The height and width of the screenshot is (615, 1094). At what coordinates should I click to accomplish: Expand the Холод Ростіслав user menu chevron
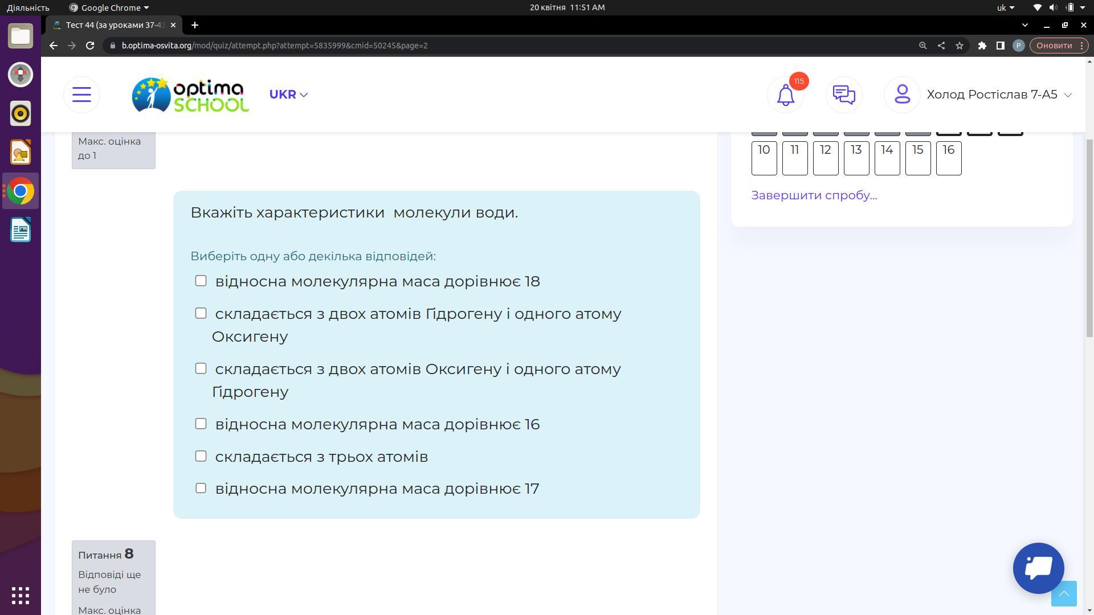tap(1068, 95)
